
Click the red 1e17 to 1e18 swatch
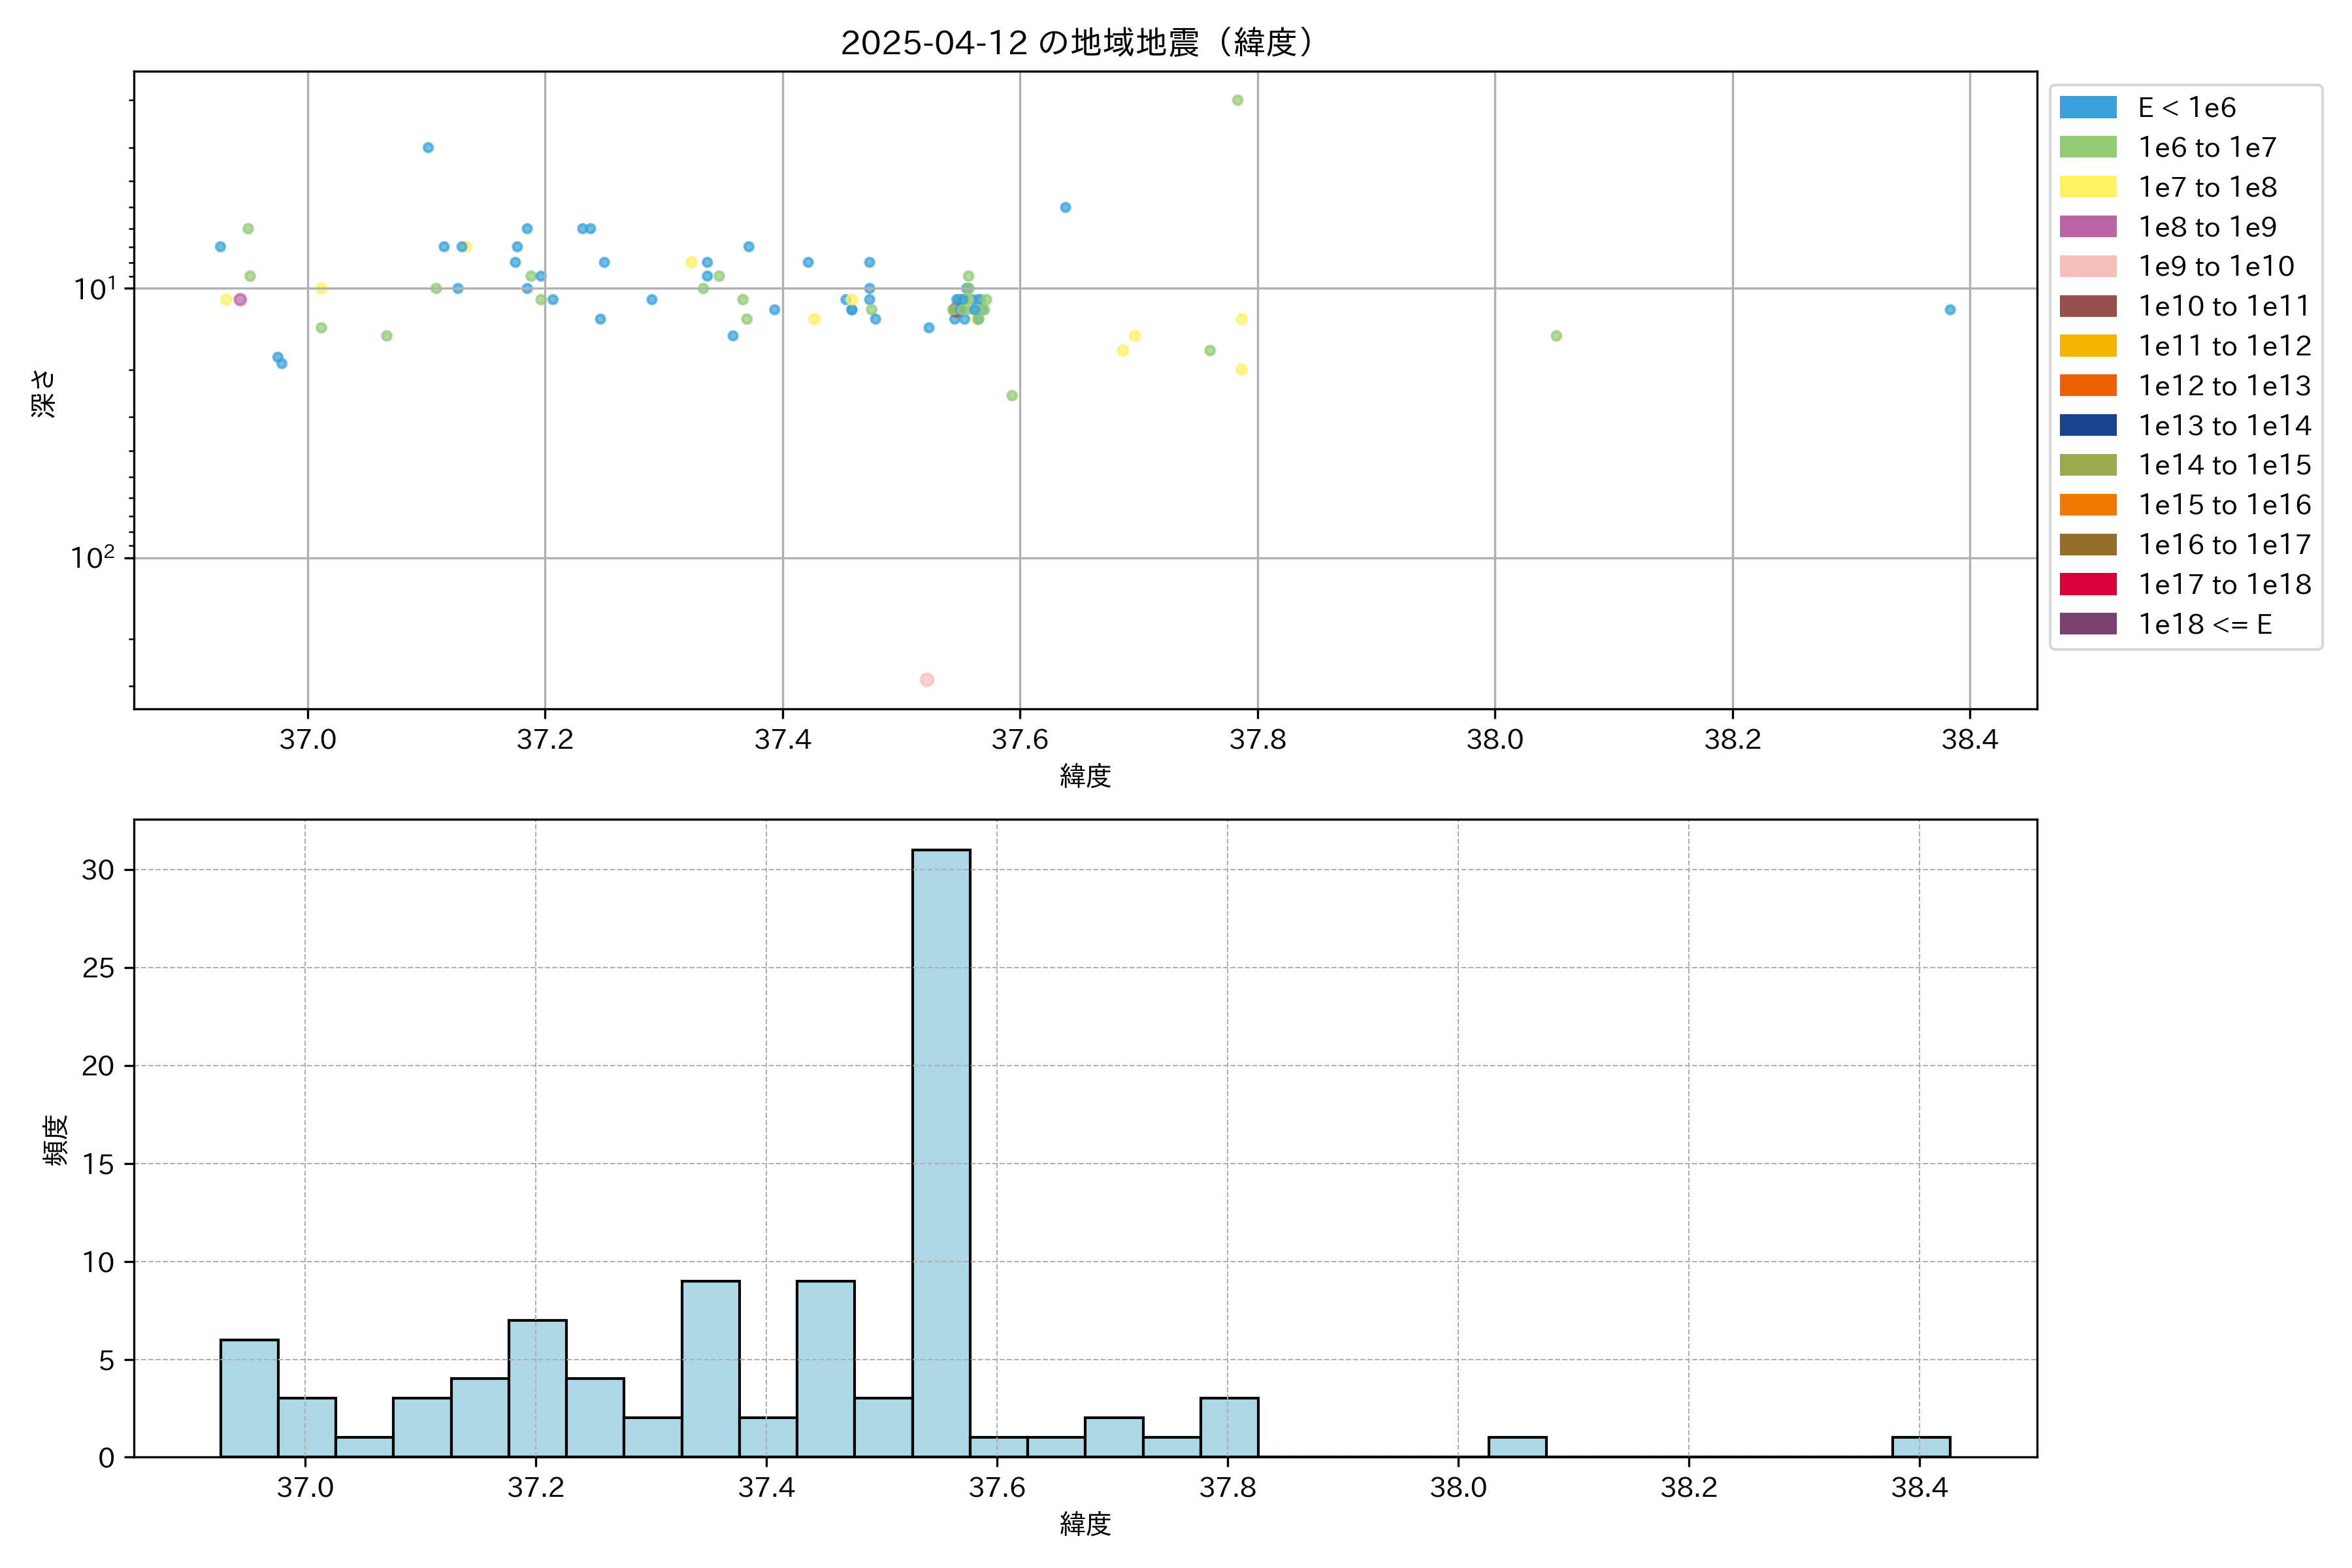coord(2088,585)
